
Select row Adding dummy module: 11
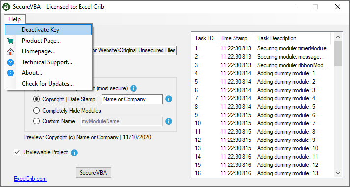click(x=263, y=157)
